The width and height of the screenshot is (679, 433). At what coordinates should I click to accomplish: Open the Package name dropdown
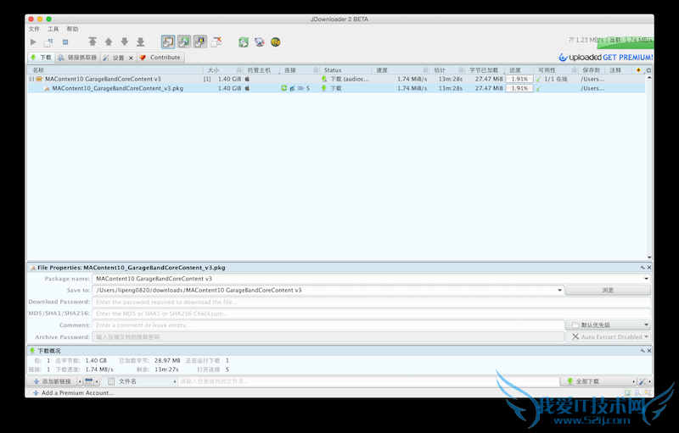coord(646,278)
